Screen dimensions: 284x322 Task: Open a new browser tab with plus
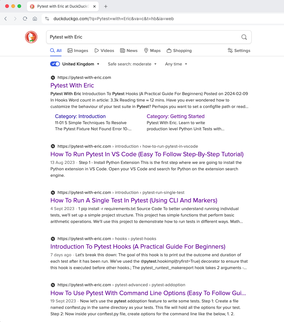(106, 6)
